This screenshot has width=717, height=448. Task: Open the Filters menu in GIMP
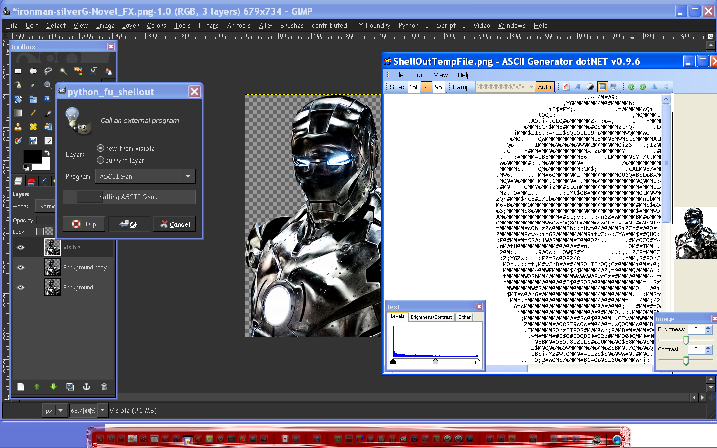[208, 25]
